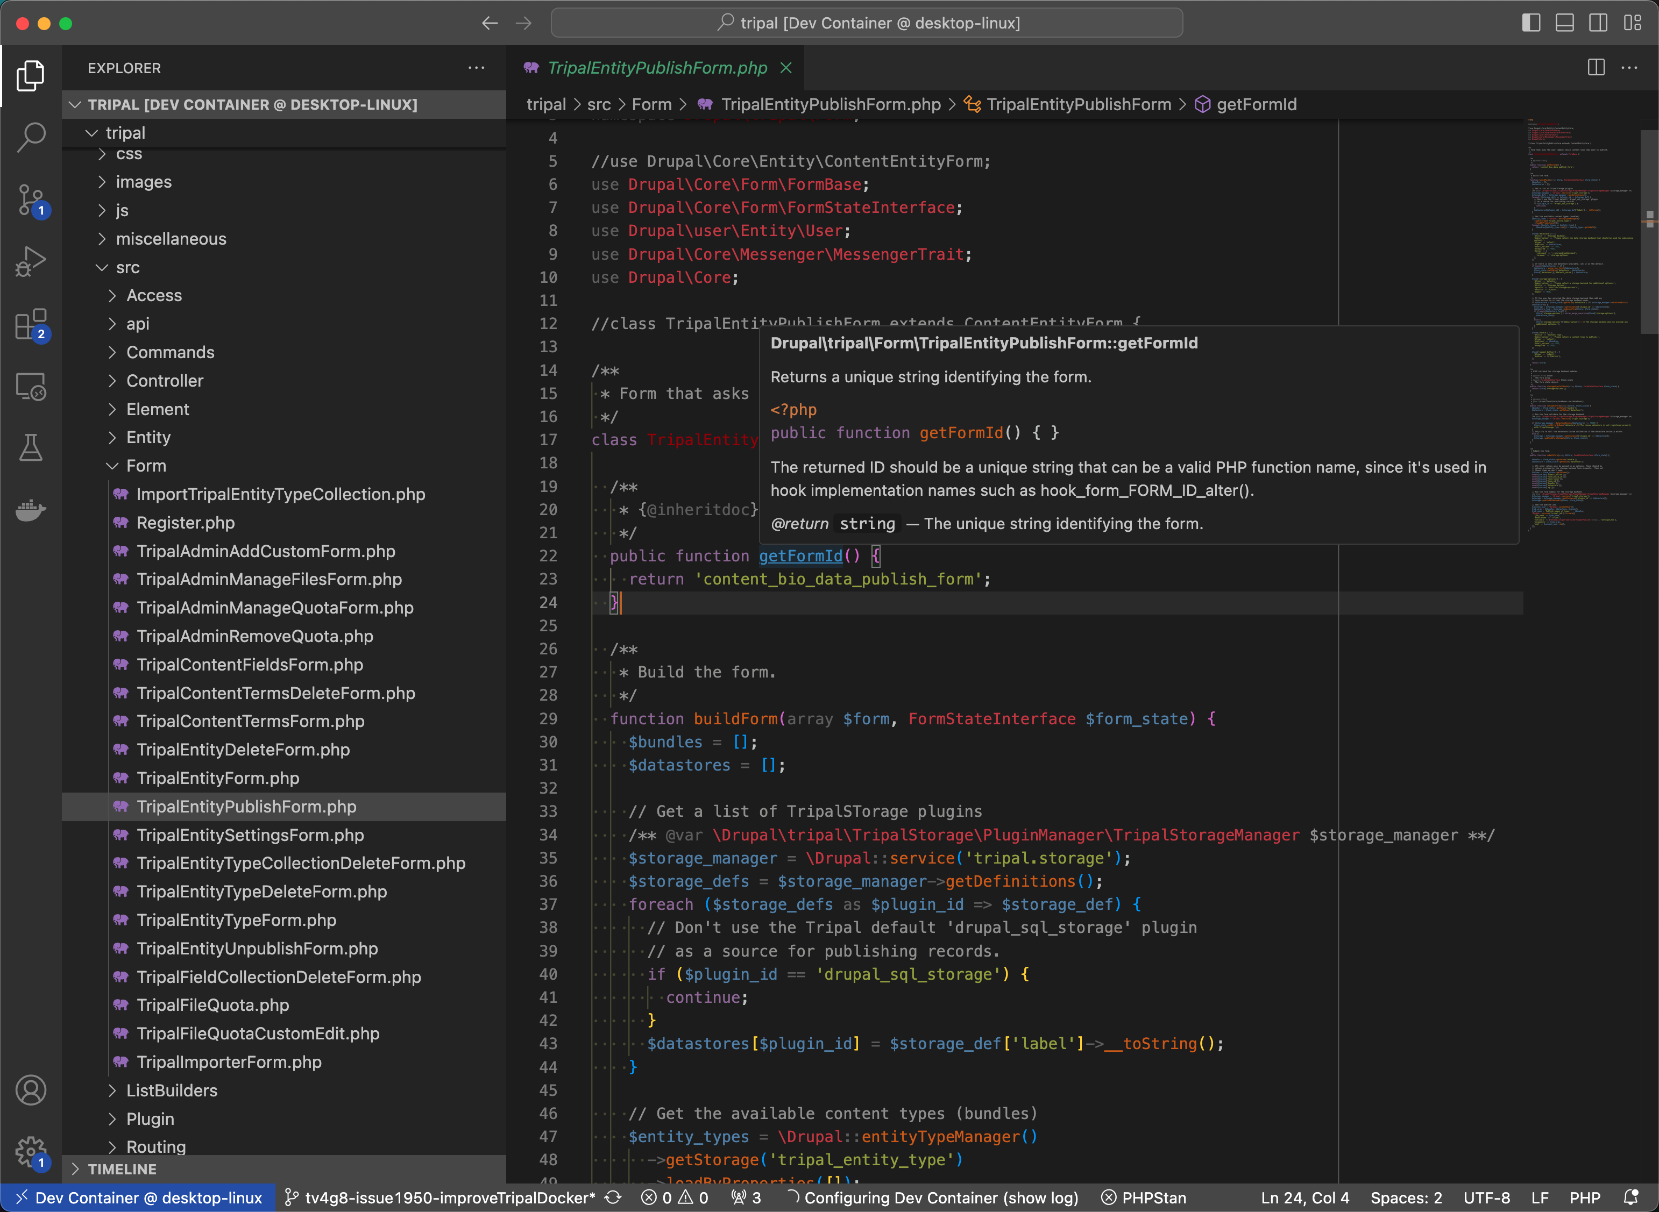The image size is (1659, 1212).
Task: Toggle primary side bar layout icon
Action: [1530, 23]
